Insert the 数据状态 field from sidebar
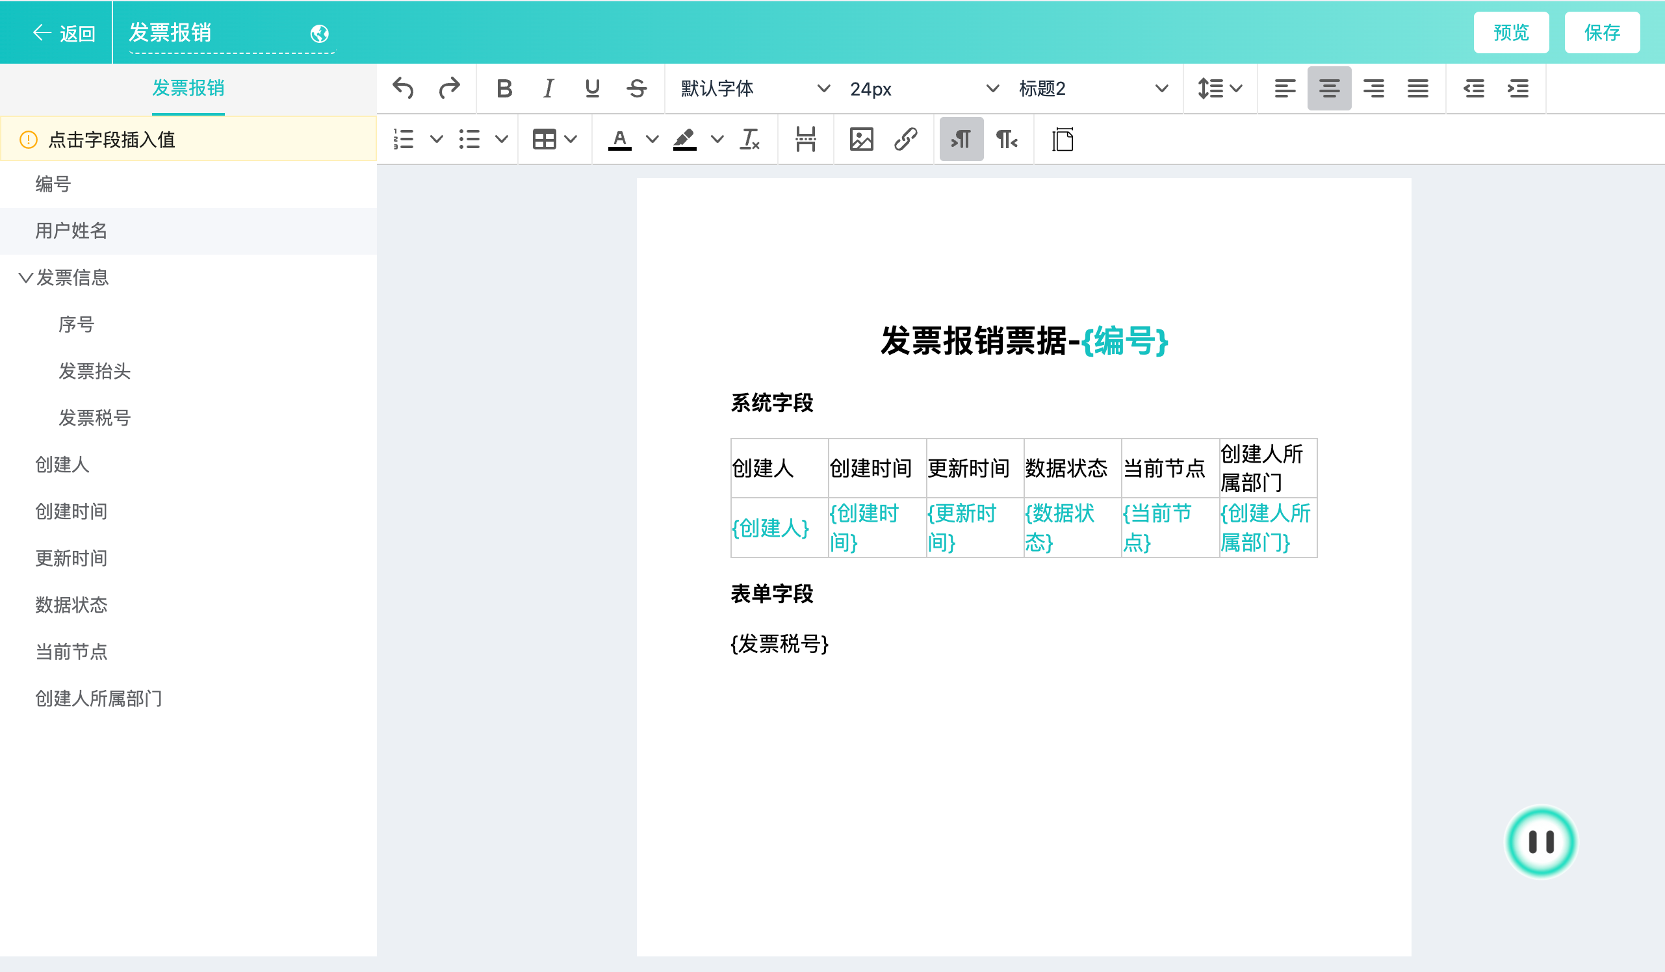Image resolution: width=1665 pixels, height=972 pixels. 188,605
